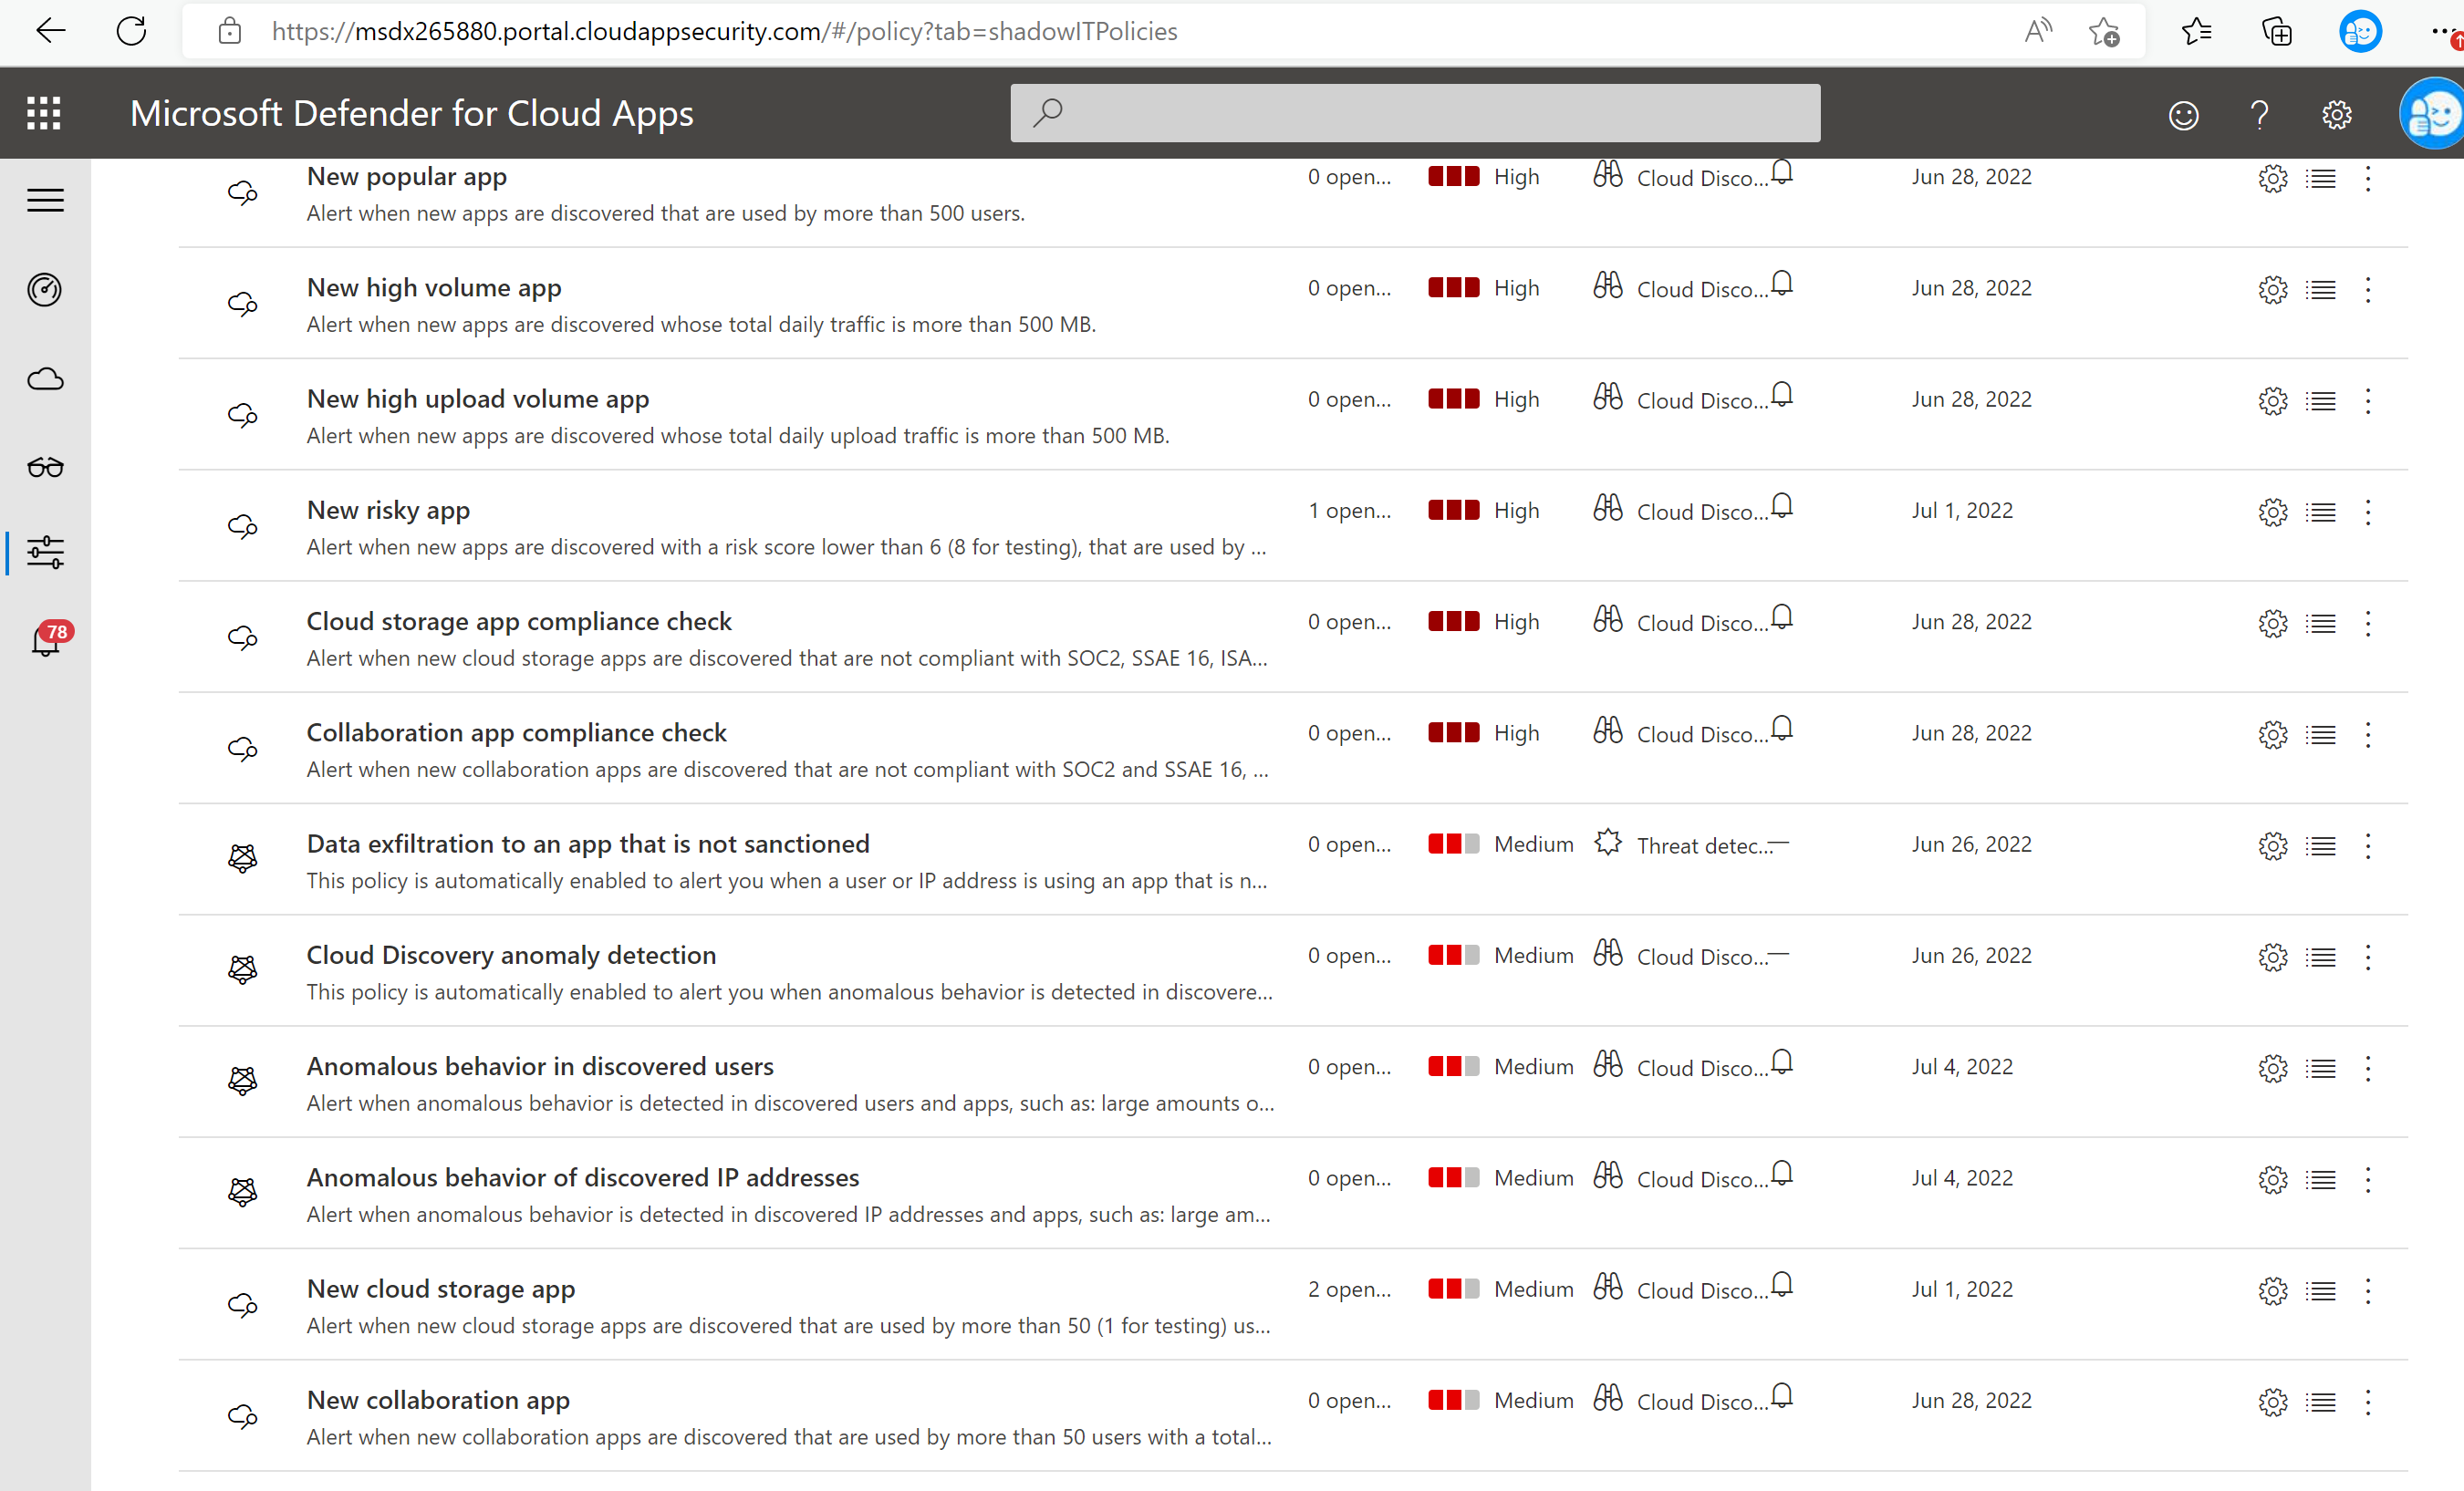2464x1491 pixels.
Task: Click the Defender search bar
Action: [x=1414, y=112]
